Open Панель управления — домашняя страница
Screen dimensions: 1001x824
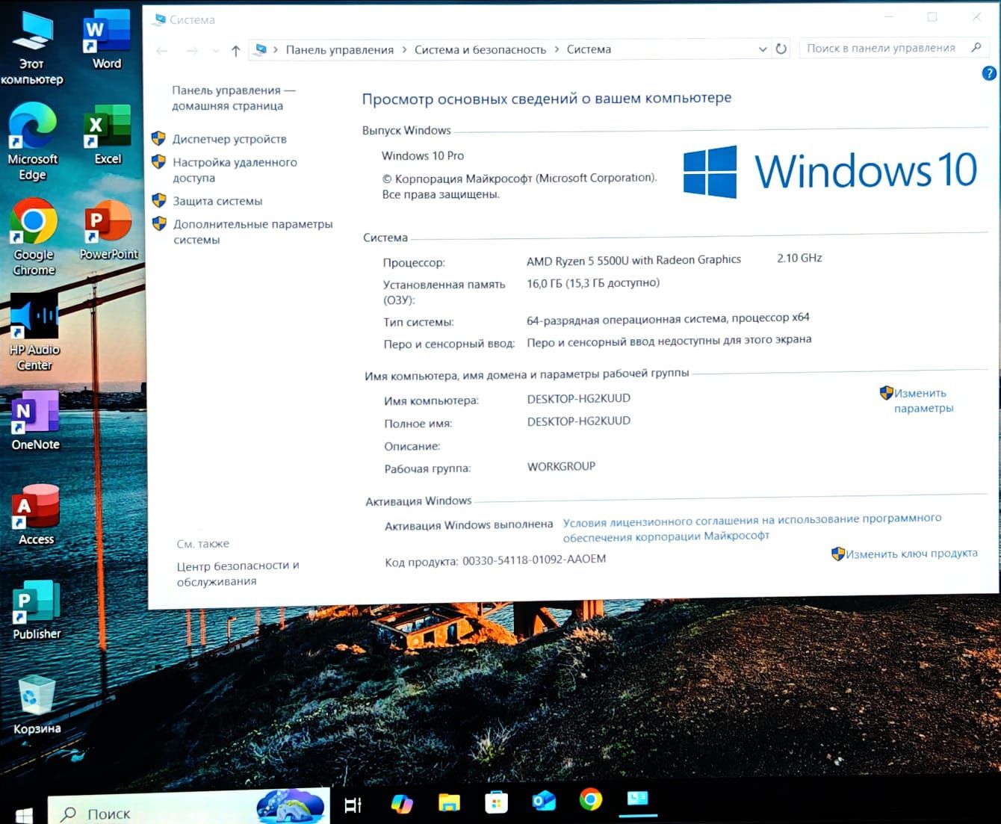point(233,98)
